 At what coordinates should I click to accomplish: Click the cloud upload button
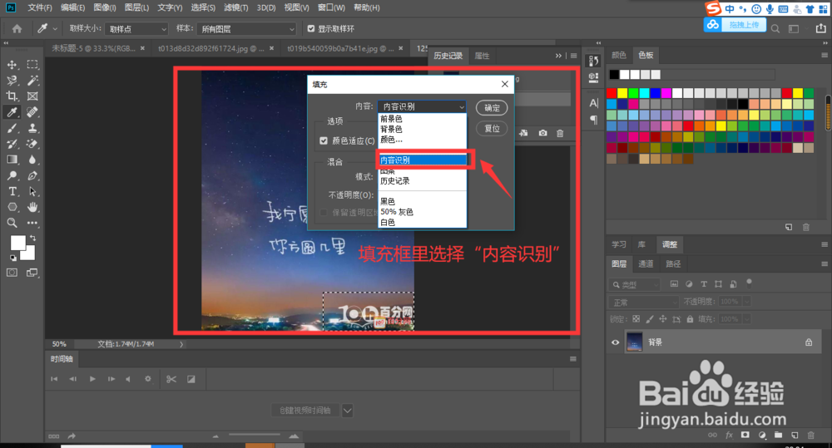[x=735, y=24]
